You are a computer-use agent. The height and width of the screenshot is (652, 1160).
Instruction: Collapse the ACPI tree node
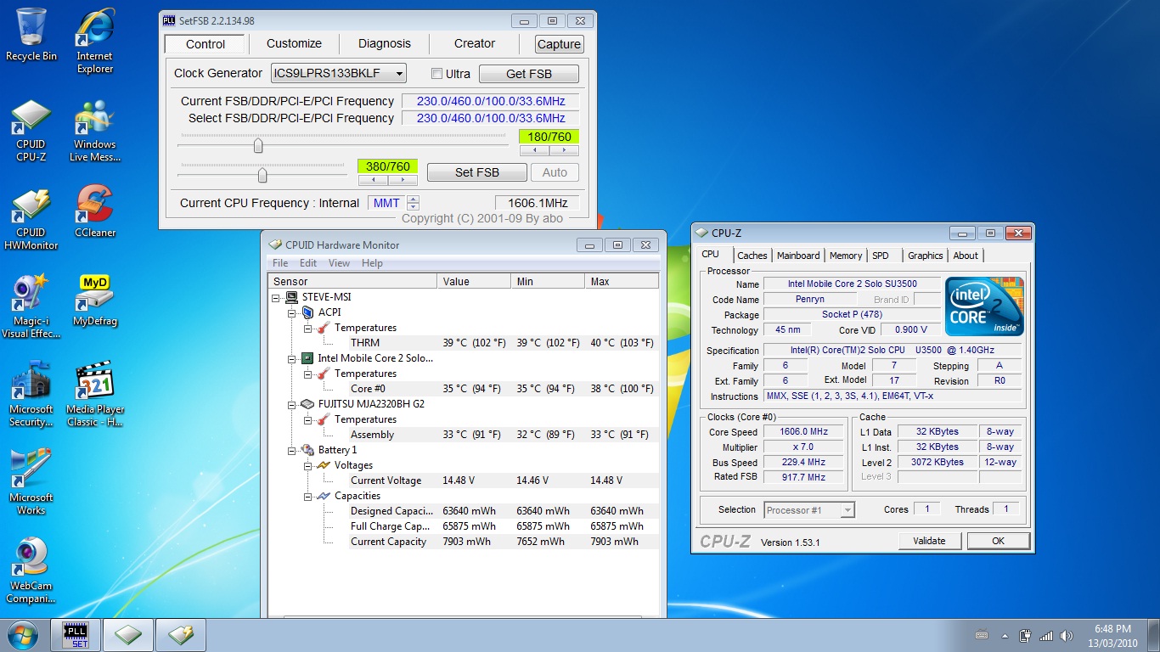click(291, 312)
